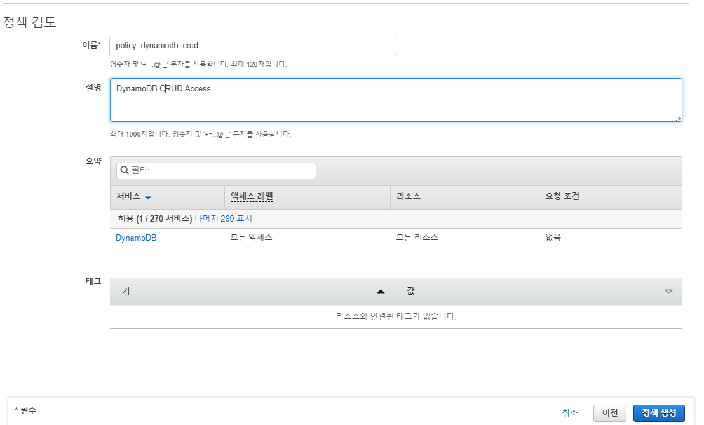Image resolution: width=704 pixels, height=425 pixels.
Task: Click the 모든 액세스 cell
Action: coord(251,238)
